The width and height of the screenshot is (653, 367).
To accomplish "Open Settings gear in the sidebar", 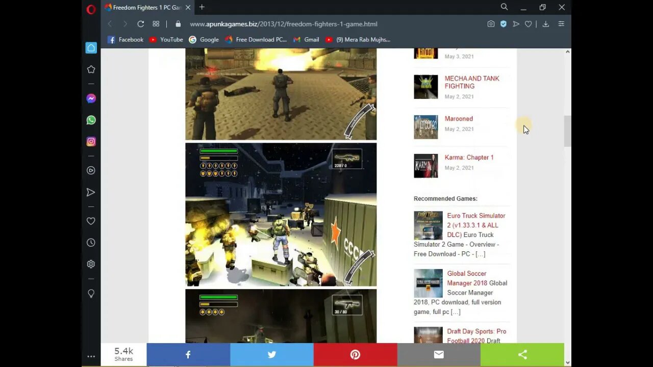I will pyautogui.click(x=91, y=264).
